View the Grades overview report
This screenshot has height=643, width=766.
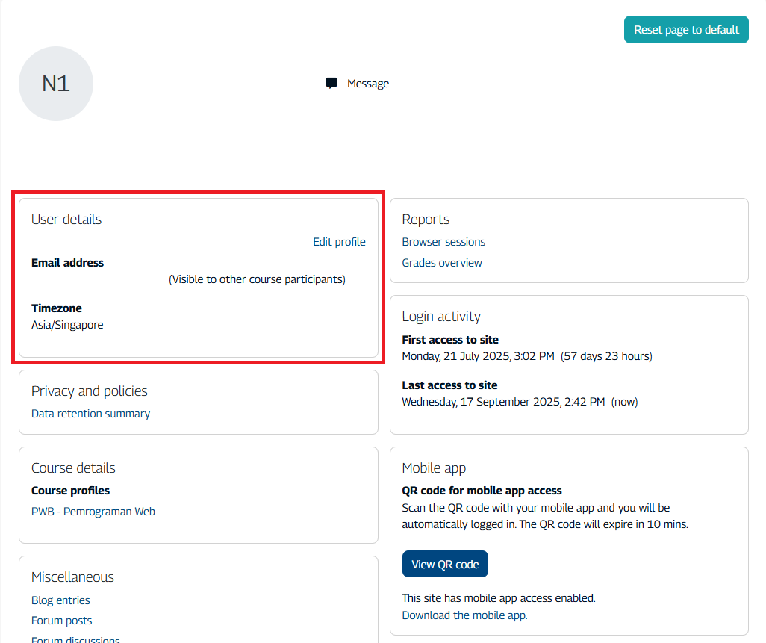[x=442, y=263]
